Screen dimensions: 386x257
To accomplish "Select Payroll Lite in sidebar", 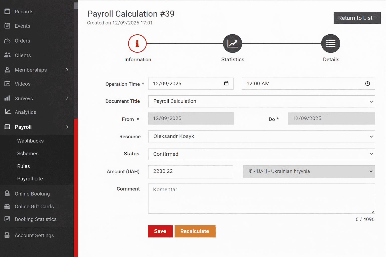I will click(x=30, y=179).
